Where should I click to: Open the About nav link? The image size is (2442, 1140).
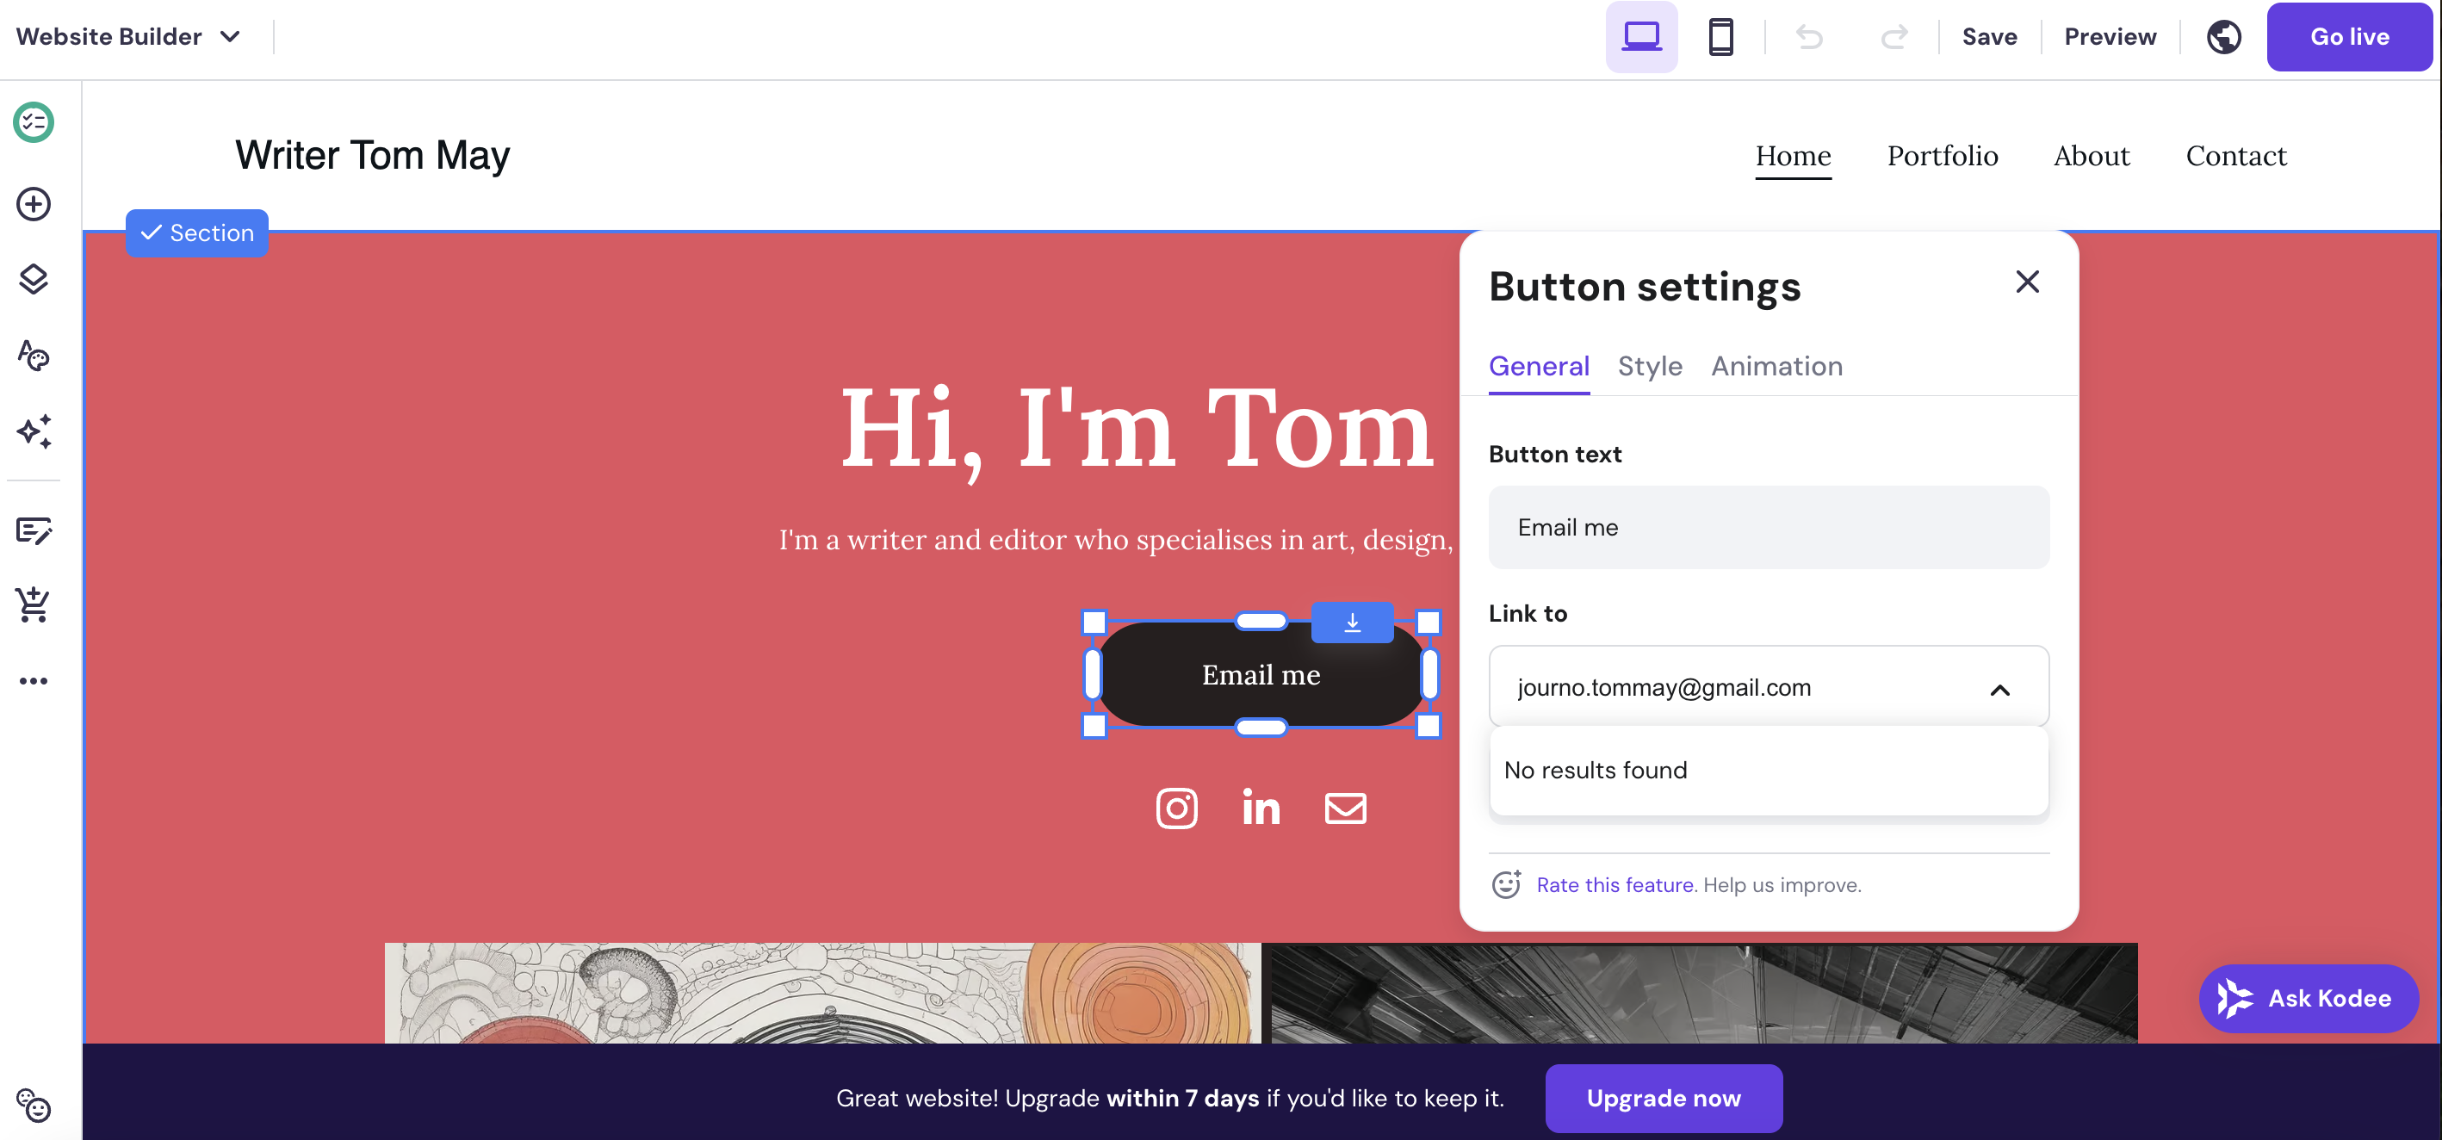[2092, 157]
